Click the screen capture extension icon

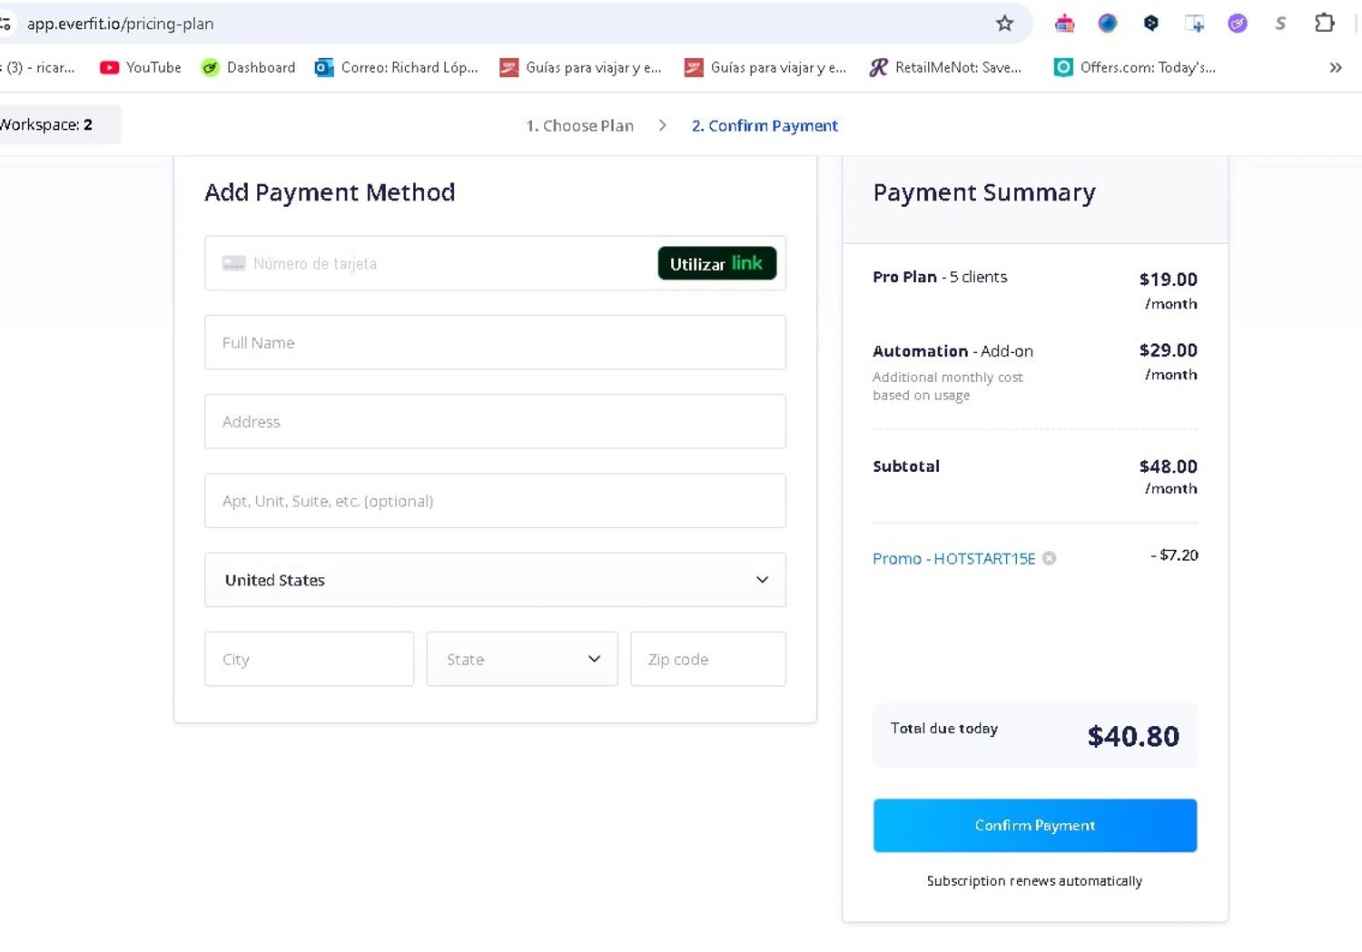pos(1194,24)
